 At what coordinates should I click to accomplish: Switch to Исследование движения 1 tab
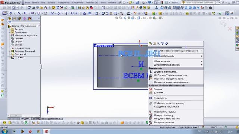[47, 119]
